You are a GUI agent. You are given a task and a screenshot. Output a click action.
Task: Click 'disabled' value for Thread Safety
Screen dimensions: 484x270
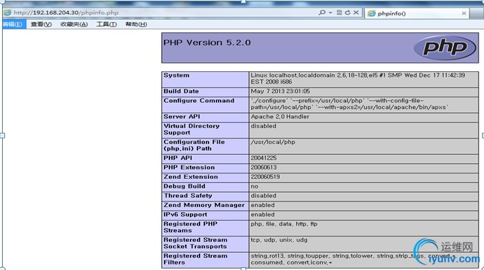point(263,195)
